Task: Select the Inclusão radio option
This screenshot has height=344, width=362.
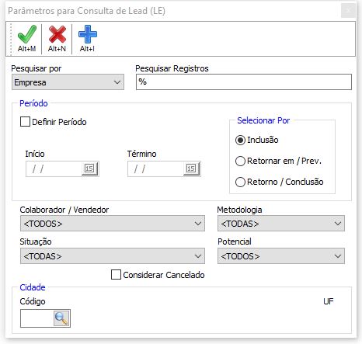Action: [x=240, y=140]
